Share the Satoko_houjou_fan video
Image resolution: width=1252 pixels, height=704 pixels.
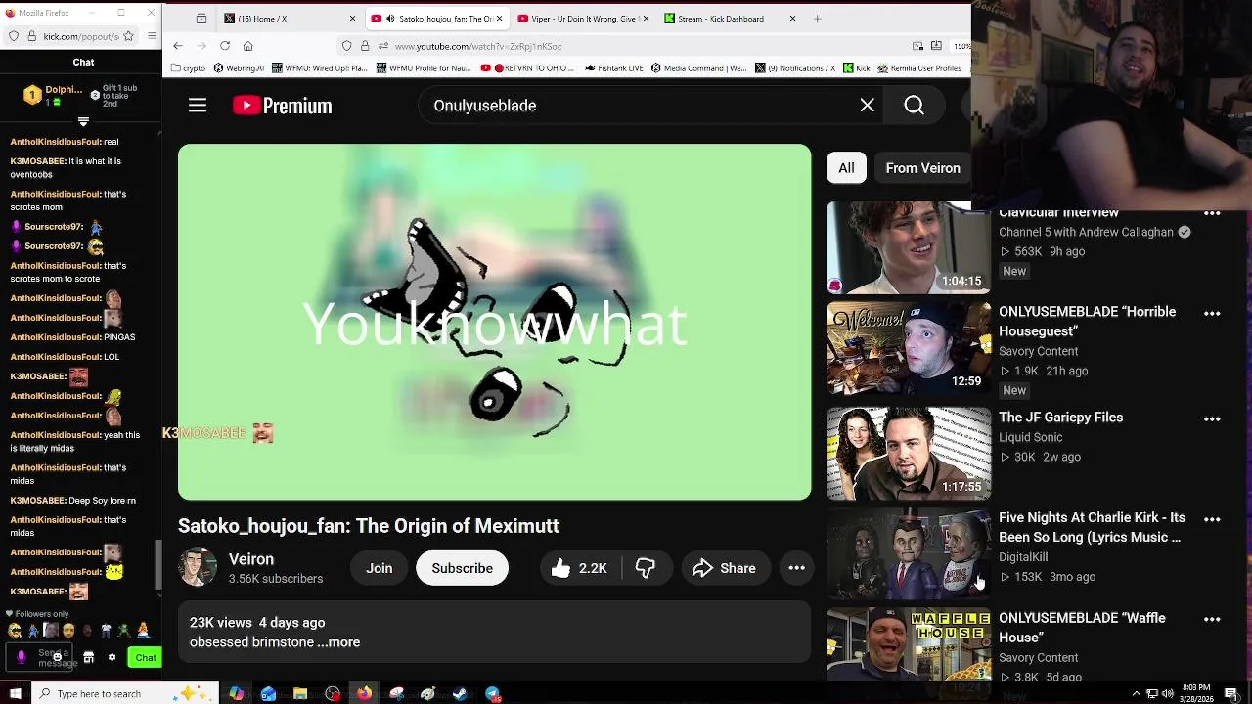point(724,568)
